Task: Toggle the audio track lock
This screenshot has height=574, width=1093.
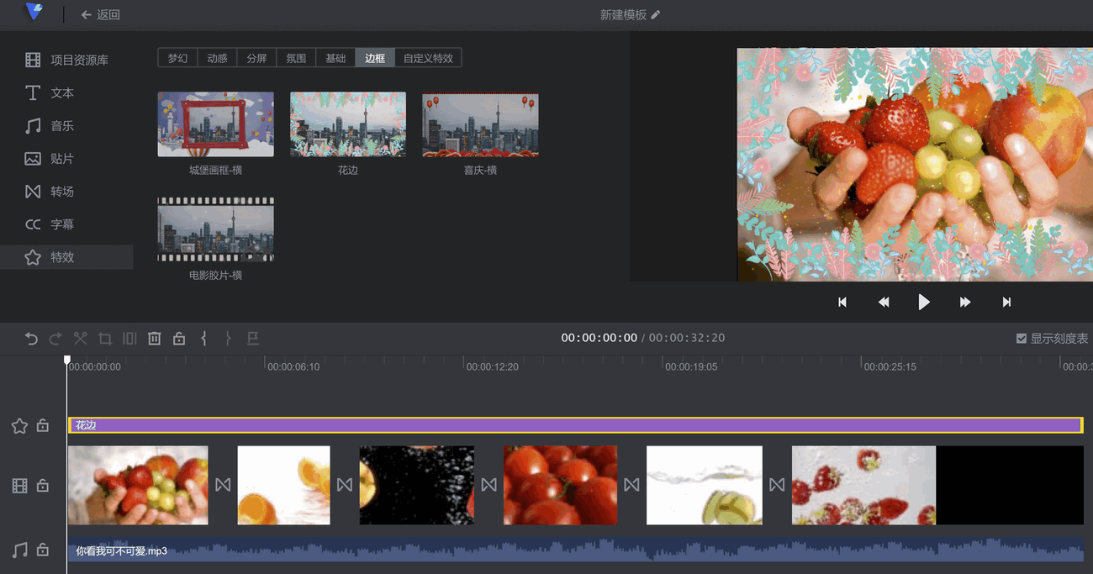Action: tap(43, 550)
